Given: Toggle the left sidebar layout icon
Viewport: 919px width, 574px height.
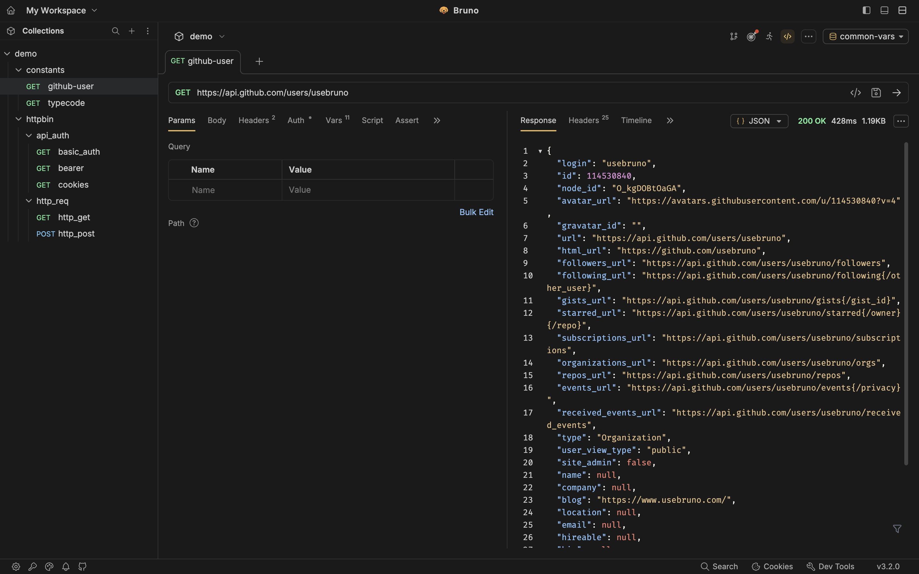Looking at the screenshot, I should (866, 10).
